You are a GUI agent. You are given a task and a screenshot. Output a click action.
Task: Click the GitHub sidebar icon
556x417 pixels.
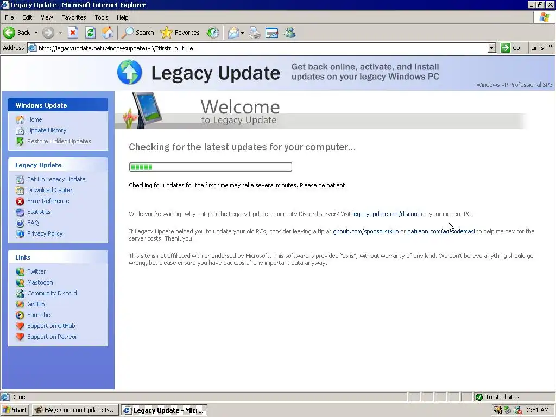20,304
